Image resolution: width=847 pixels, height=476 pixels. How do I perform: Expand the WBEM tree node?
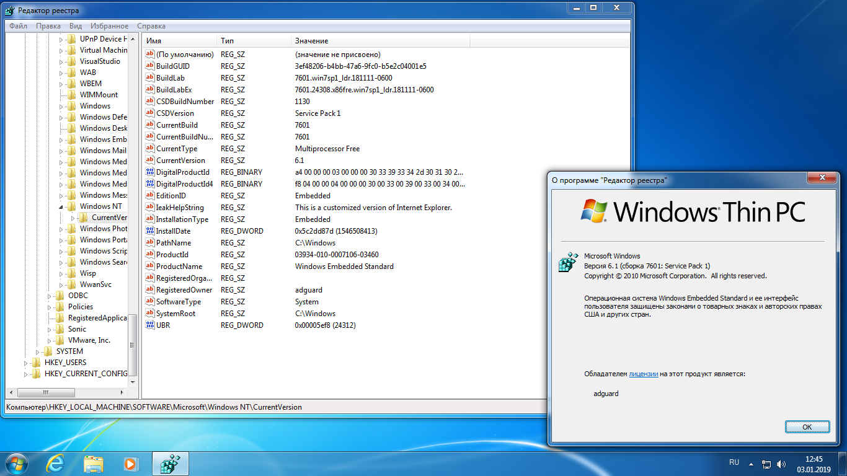[61, 84]
